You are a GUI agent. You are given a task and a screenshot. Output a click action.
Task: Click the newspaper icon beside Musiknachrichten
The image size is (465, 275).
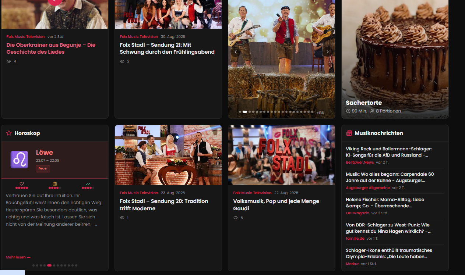[x=349, y=133]
